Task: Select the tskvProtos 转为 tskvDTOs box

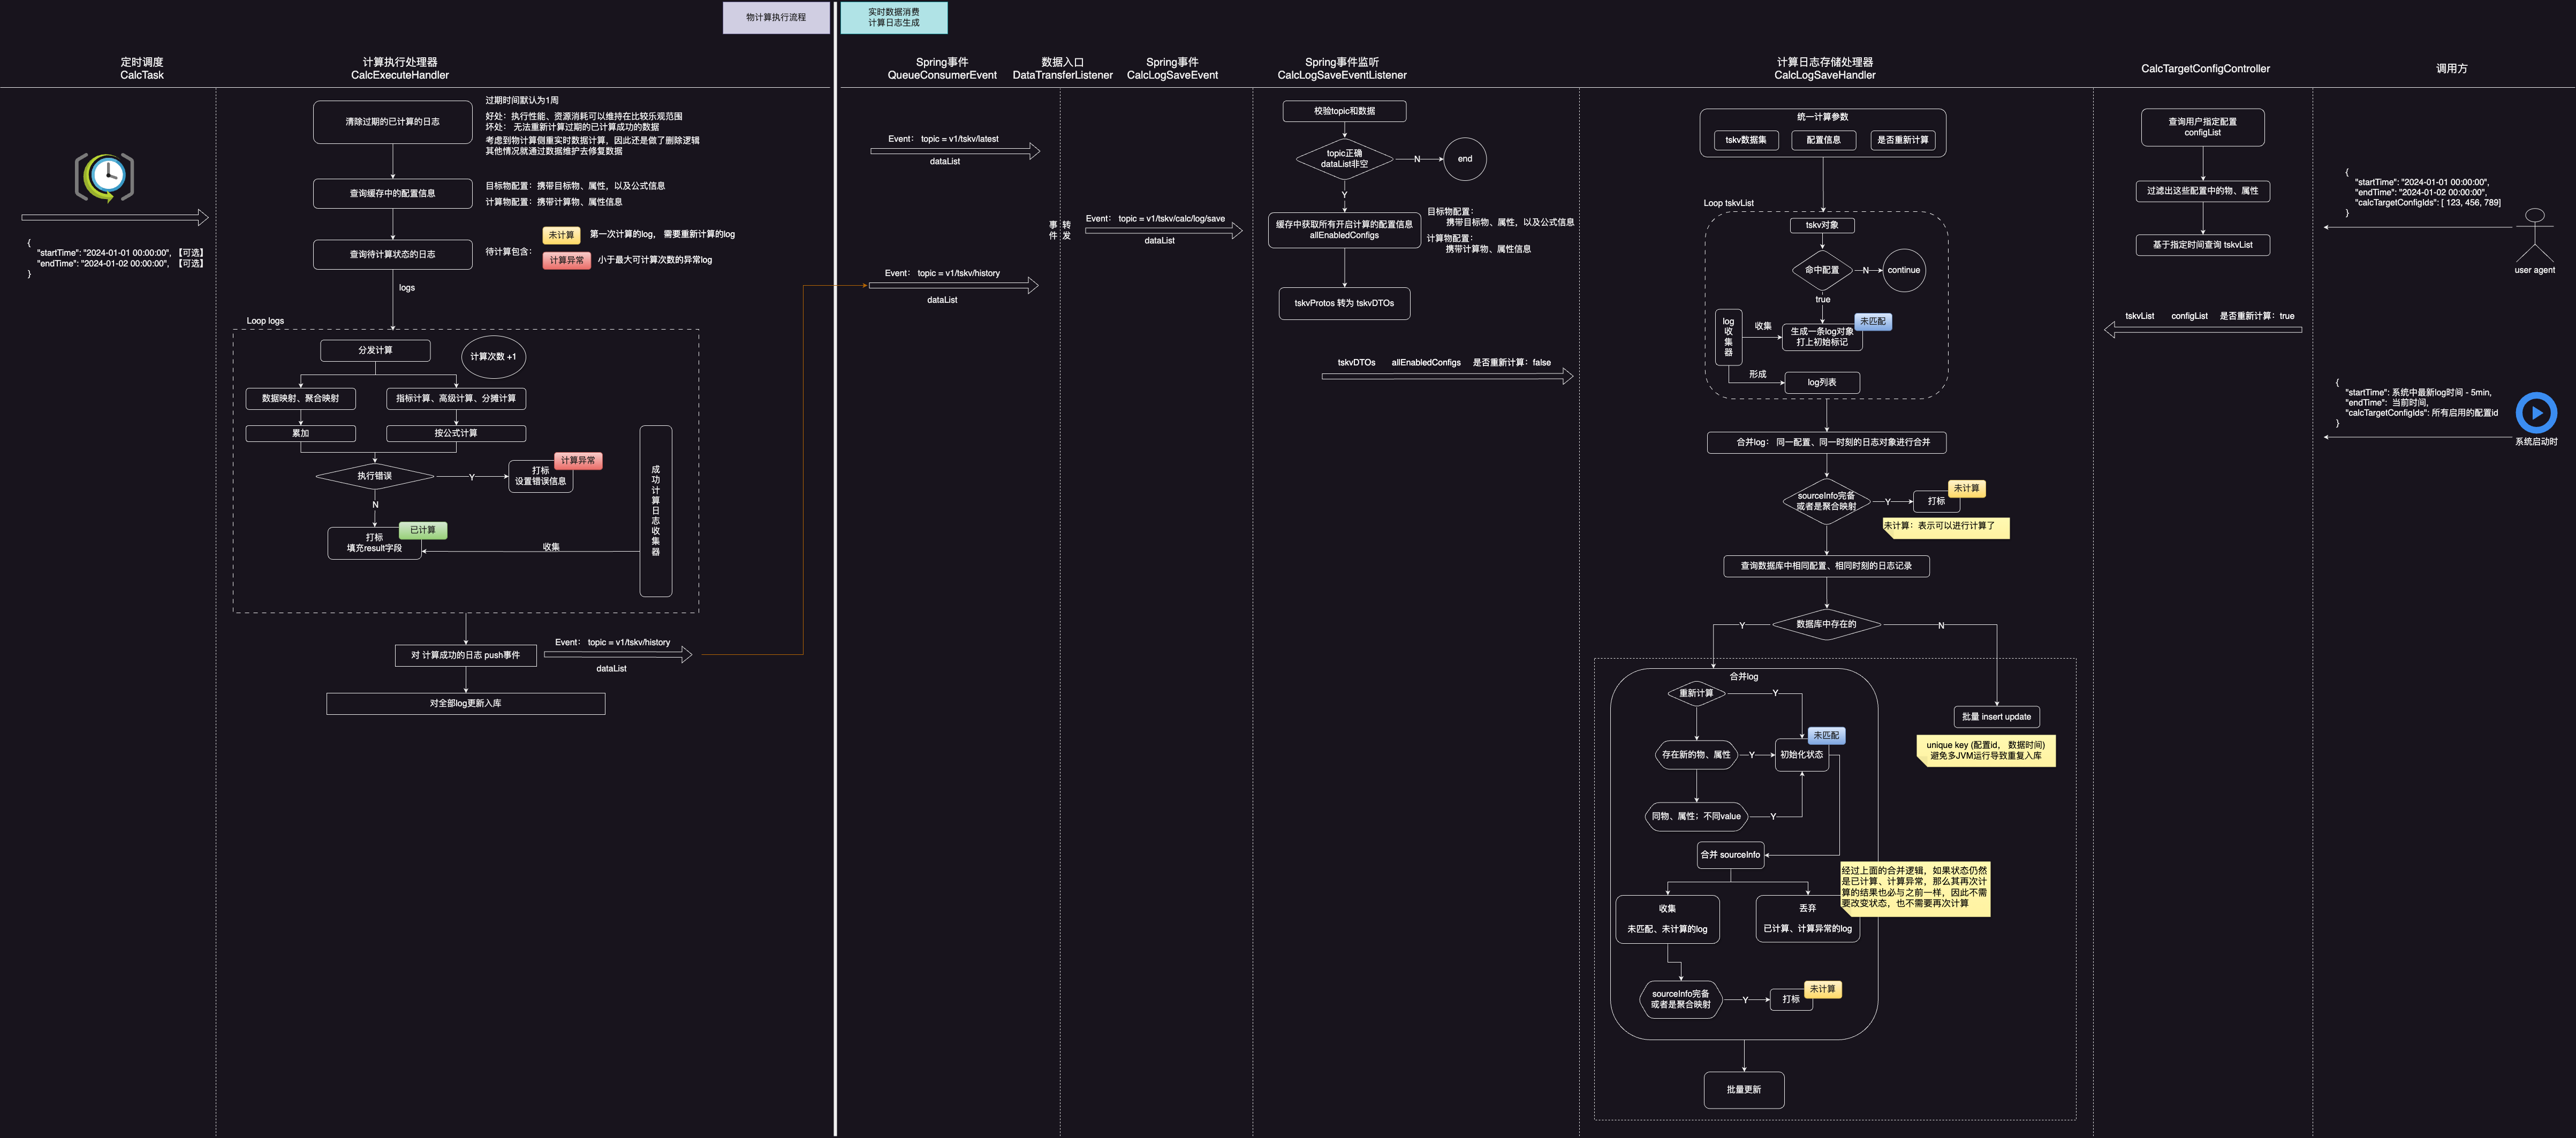Action: tap(1344, 303)
